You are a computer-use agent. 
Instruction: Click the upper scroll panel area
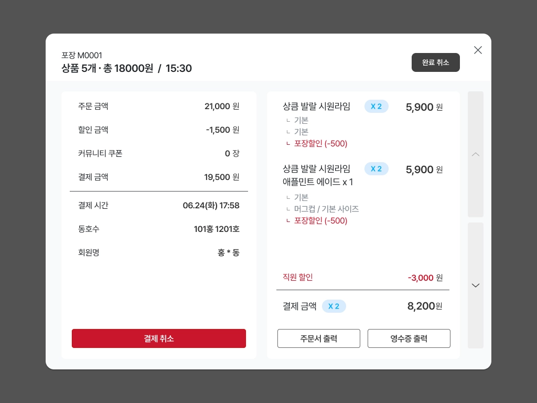(x=475, y=154)
